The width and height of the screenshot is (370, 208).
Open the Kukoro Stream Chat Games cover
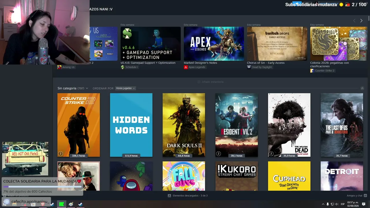coord(236,176)
